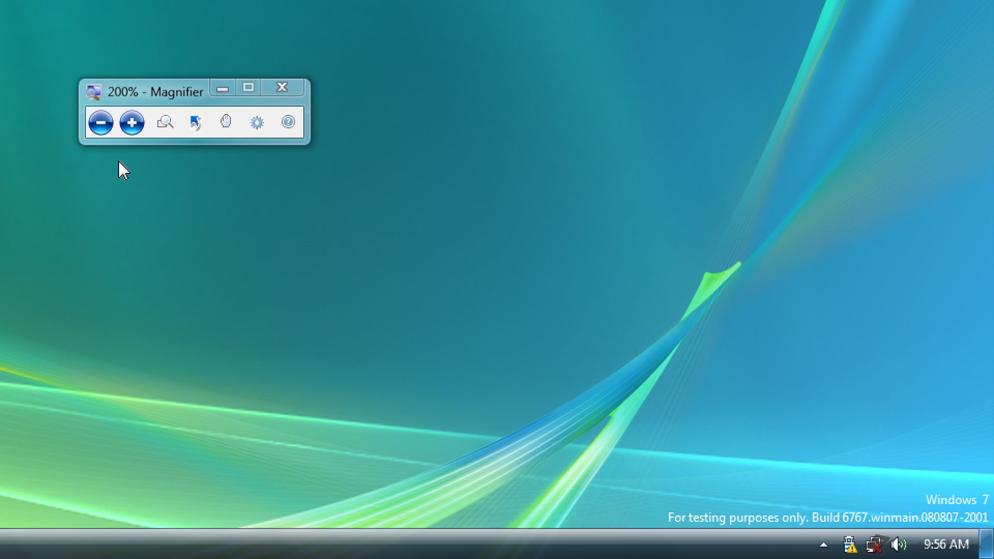Zoom out with the blue minus button

click(x=101, y=123)
